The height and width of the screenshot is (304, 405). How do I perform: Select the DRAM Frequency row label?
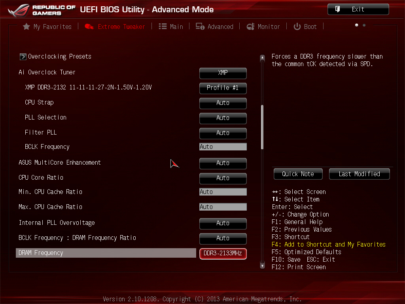41,253
